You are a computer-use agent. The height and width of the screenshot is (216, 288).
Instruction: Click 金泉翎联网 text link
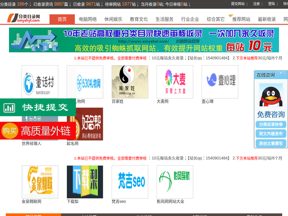[31, 202]
